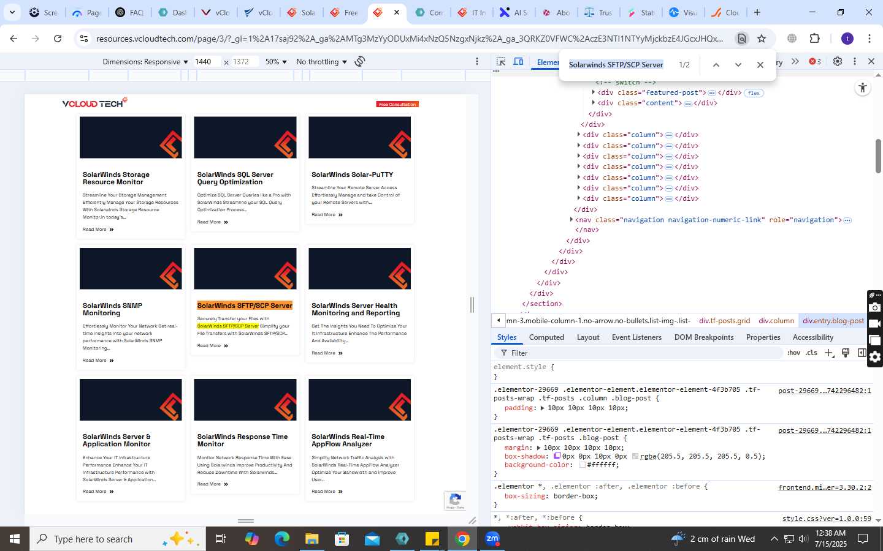Expand the margin shorthand property
Image resolution: width=883 pixels, height=551 pixels.
[538, 448]
